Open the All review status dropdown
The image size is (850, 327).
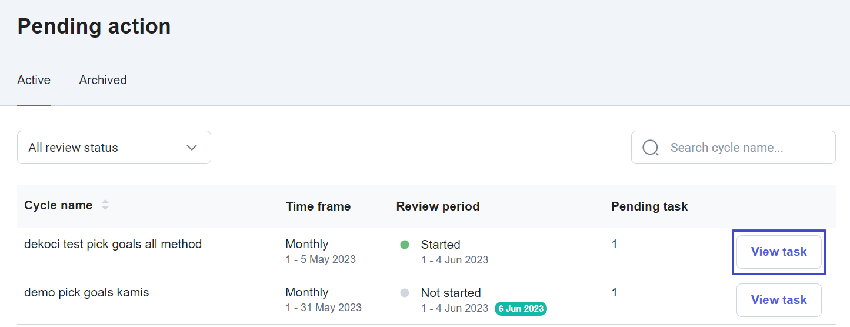(x=114, y=148)
